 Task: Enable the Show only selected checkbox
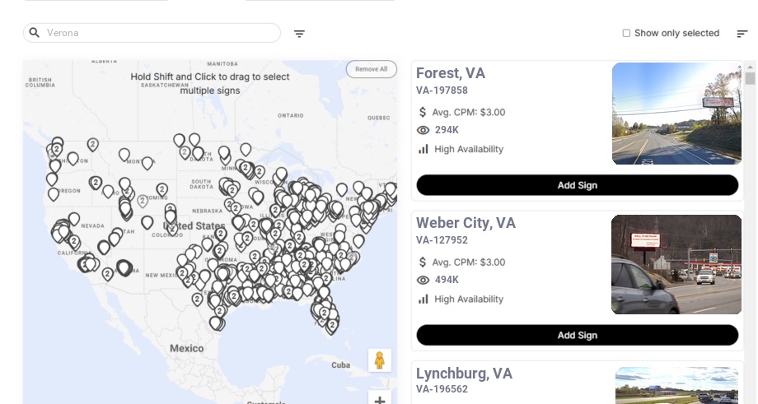tap(626, 33)
